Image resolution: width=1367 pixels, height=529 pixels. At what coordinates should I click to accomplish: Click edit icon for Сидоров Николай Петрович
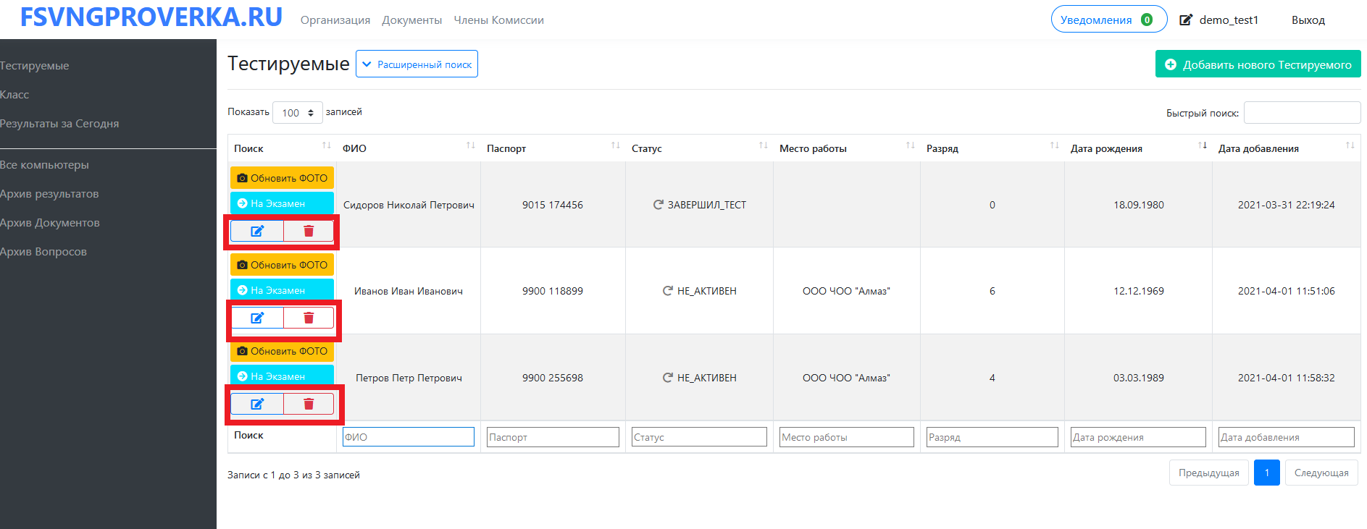257,231
